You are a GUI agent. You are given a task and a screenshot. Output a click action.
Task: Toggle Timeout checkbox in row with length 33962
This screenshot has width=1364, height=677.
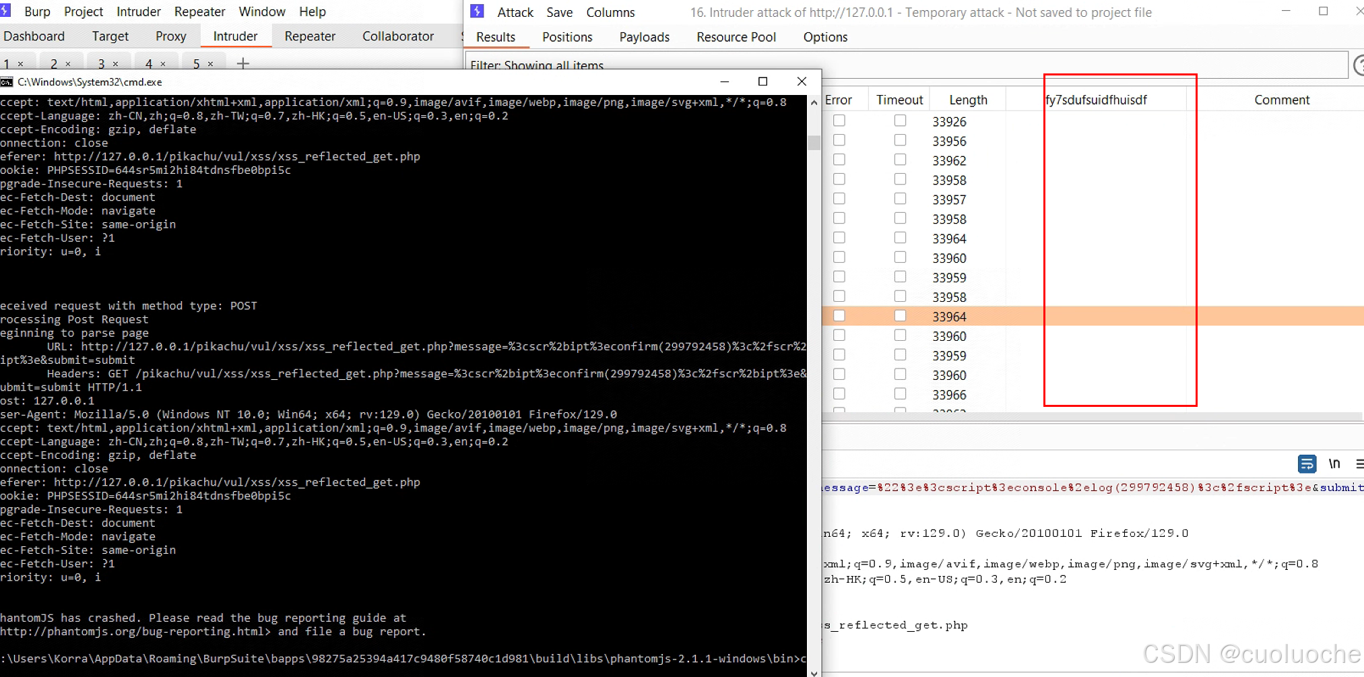click(x=901, y=160)
